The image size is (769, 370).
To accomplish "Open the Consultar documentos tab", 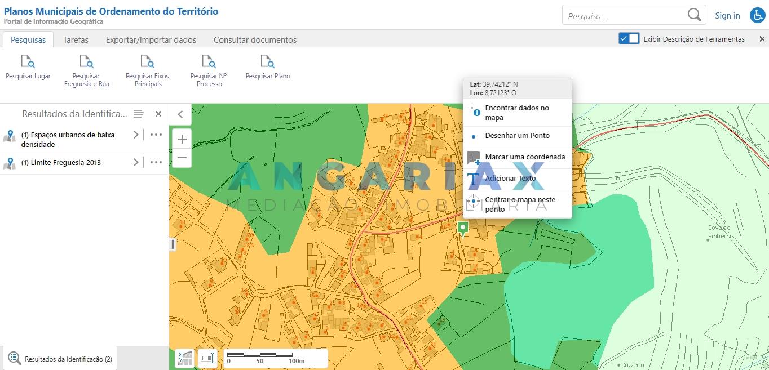I will point(255,40).
